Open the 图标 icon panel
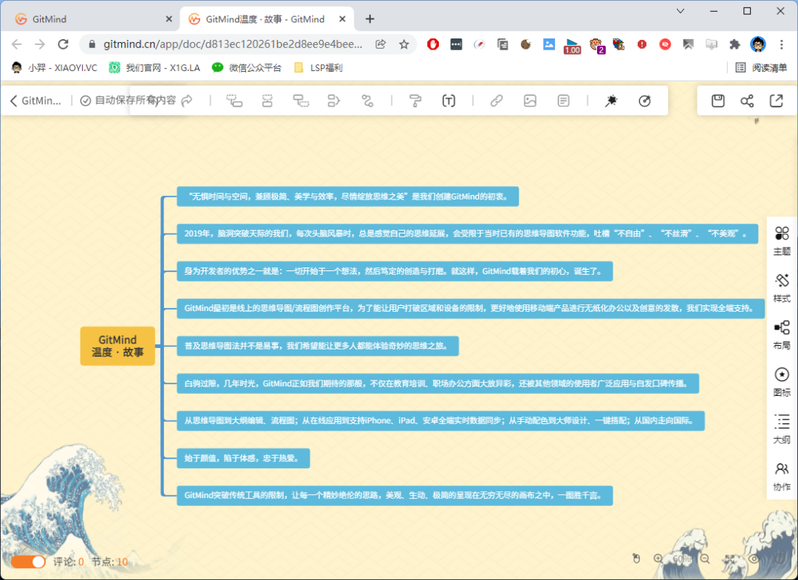The image size is (798, 580). pyautogui.click(x=782, y=382)
